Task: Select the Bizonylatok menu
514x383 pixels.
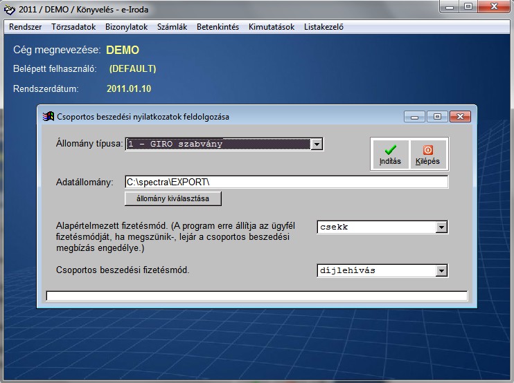Action: point(127,28)
